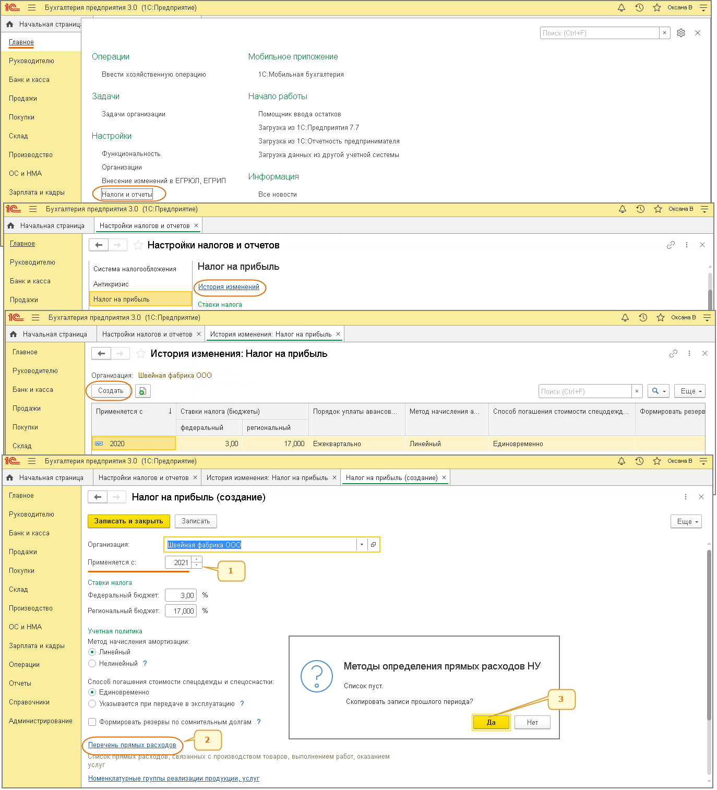
Task: Open the organization with the icon beside Швейная фабрика ООО
Action: pos(373,544)
